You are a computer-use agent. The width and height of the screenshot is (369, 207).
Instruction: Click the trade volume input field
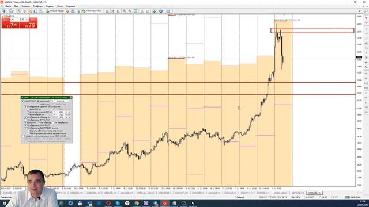pos(20,19)
